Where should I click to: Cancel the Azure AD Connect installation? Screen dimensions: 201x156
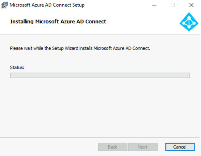click(180, 147)
